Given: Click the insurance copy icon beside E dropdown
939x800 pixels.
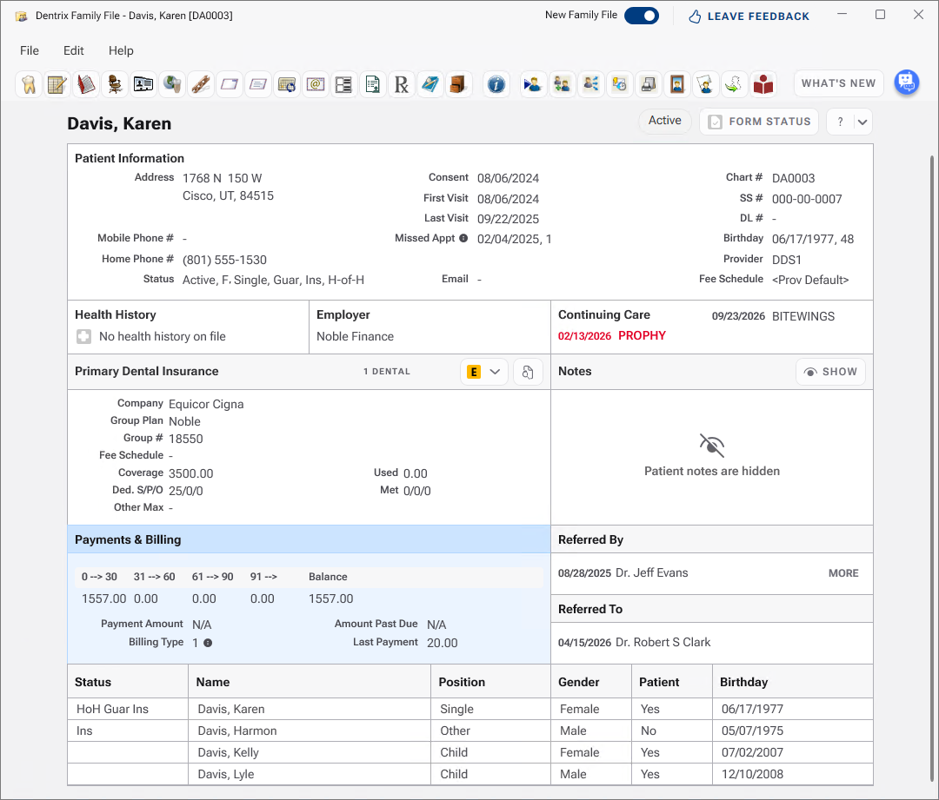Looking at the screenshot, I should coord(528,372).
